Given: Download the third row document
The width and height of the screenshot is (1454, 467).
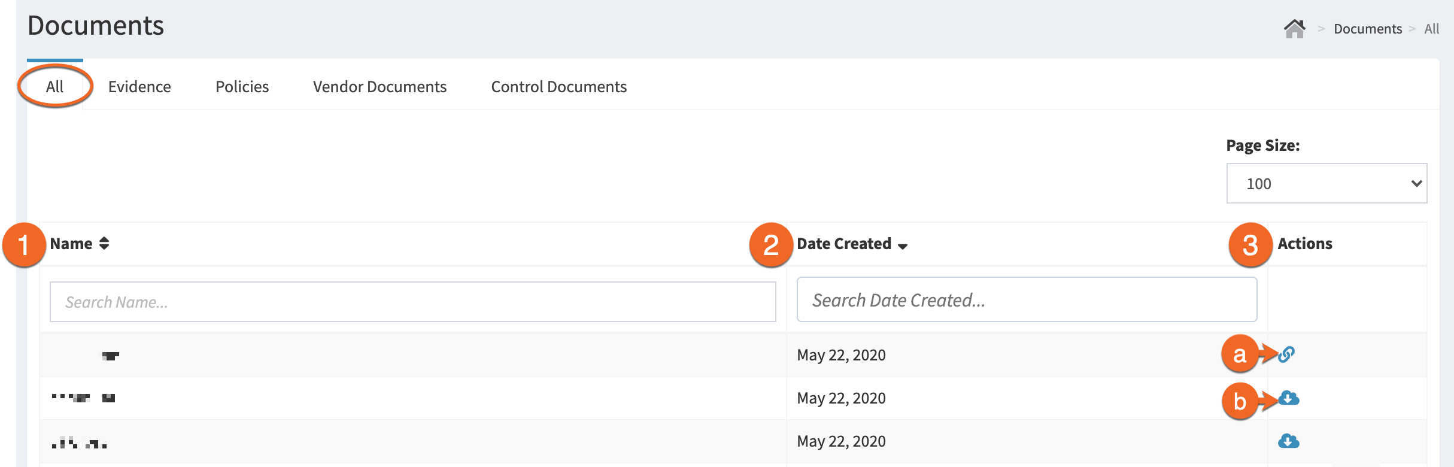Looking at the screenshot, I should [x=1288, y=442].
